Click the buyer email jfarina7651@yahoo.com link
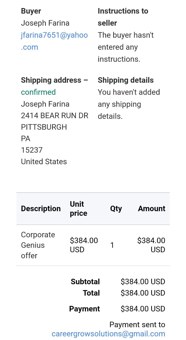 point(54,35)
